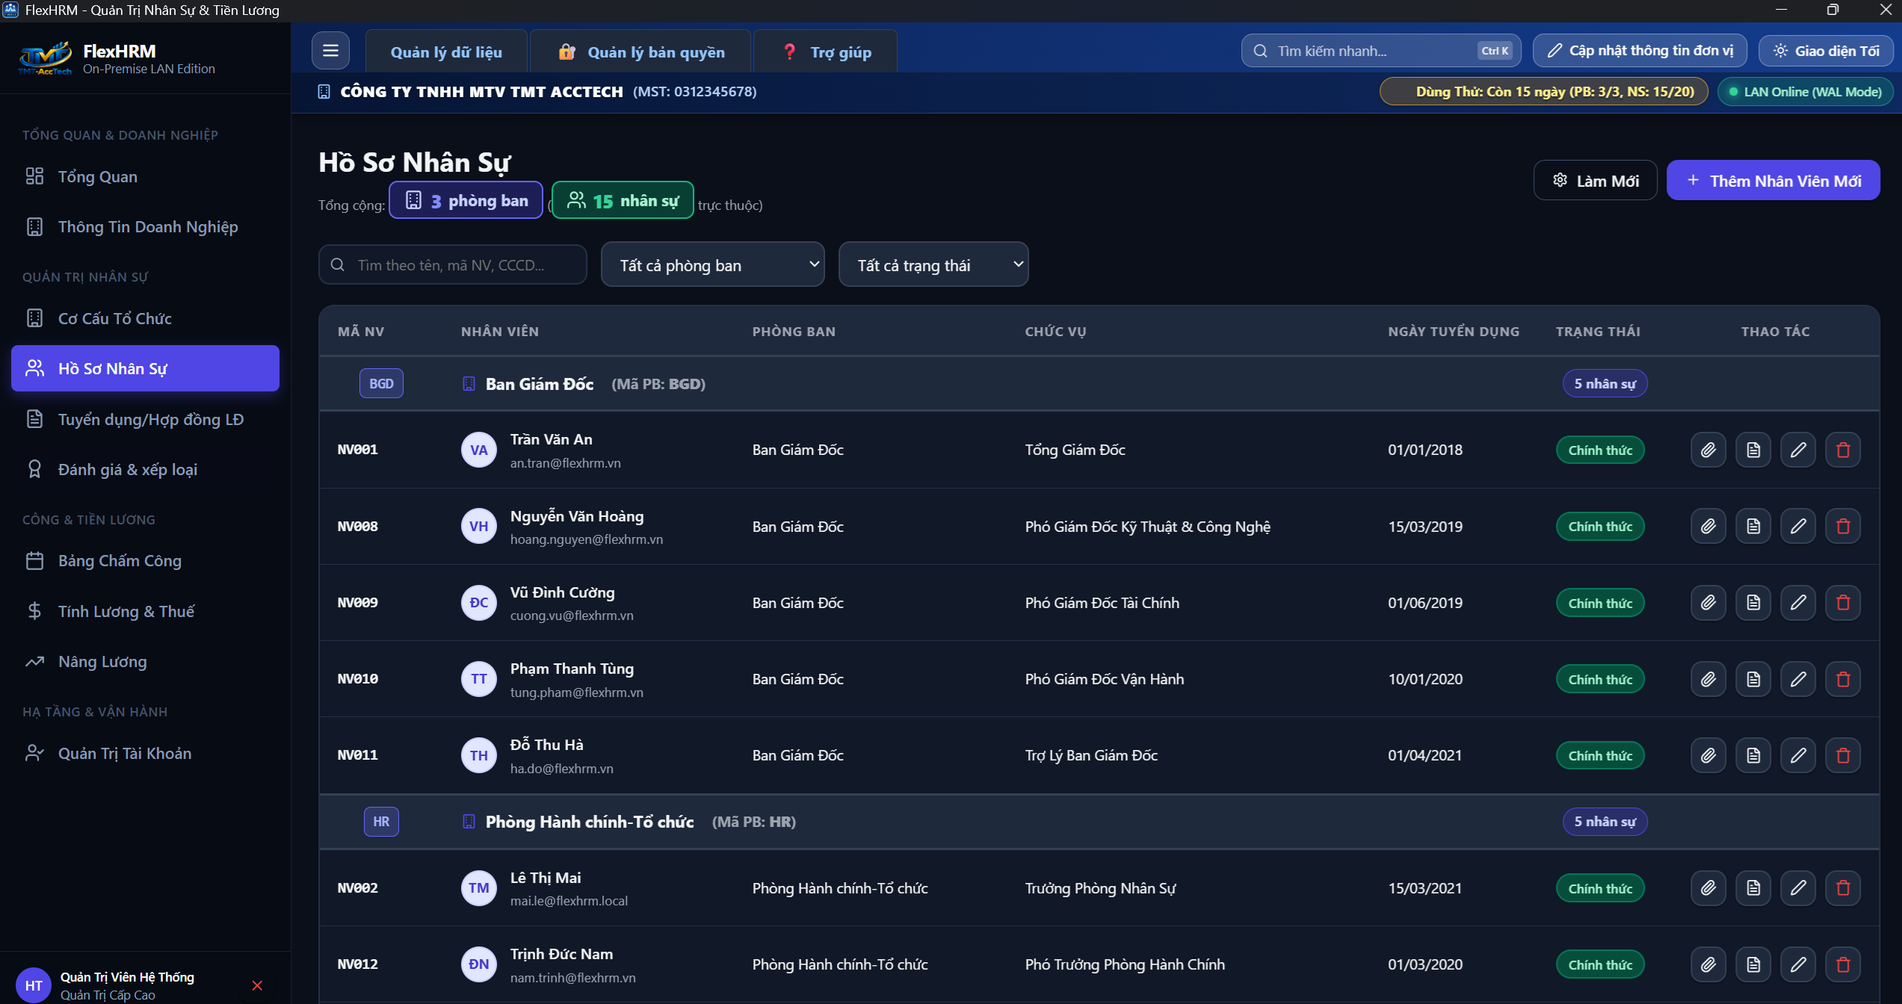Screen dimensions: 1902x1004
Task: Open Tuyển dụng/Hợp đồng LĐ in sidebar
Action: click(x=145, y=419)
